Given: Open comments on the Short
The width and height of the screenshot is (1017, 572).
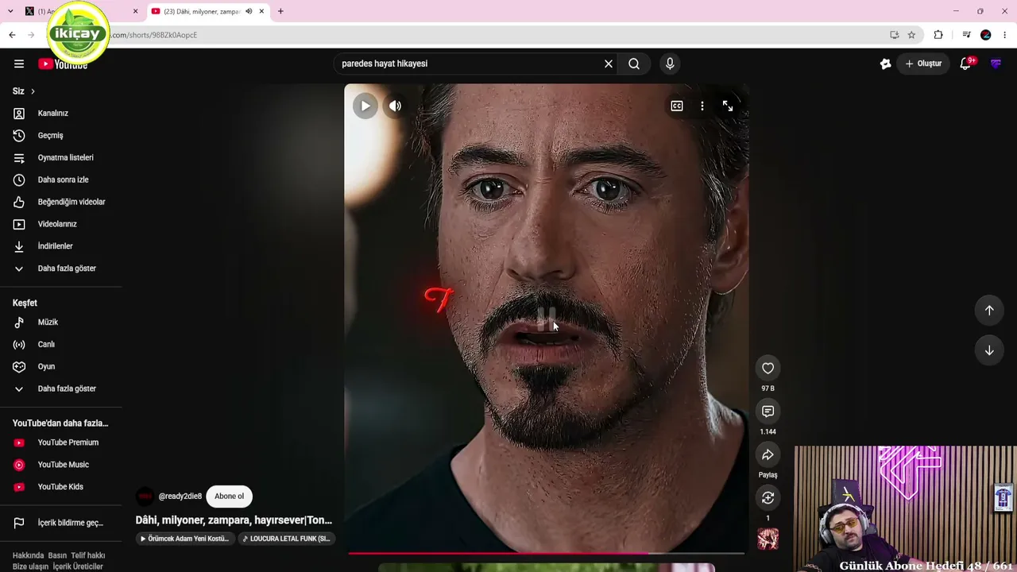Looking at the screenshot, I should [768, 412].
